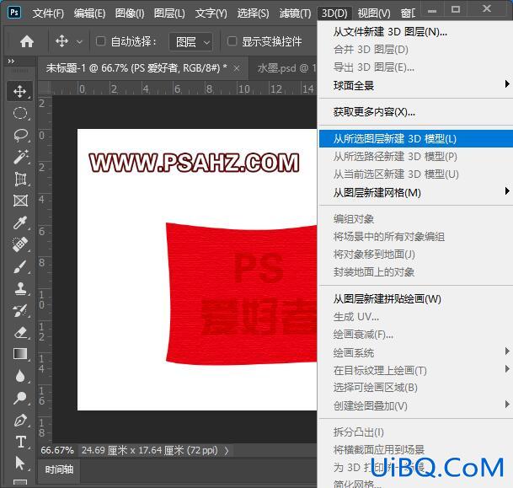Select the Path Selection tool

[20, 464]
